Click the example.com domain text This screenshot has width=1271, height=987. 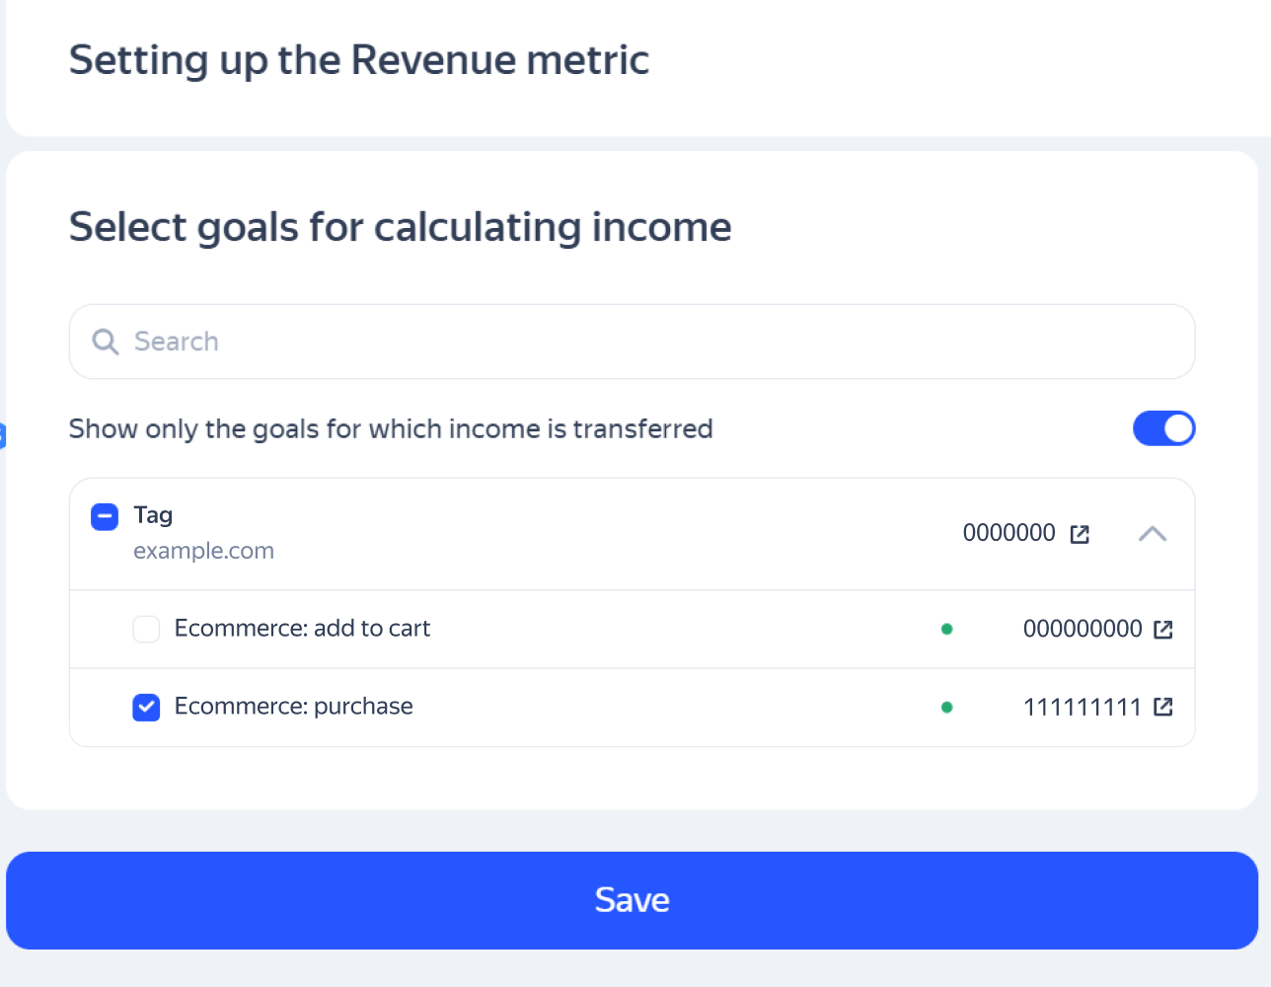click(x=203, y=551)
